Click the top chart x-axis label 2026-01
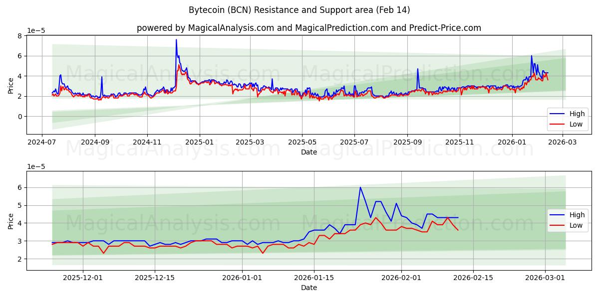599x299 pixels. pos(512,143)
